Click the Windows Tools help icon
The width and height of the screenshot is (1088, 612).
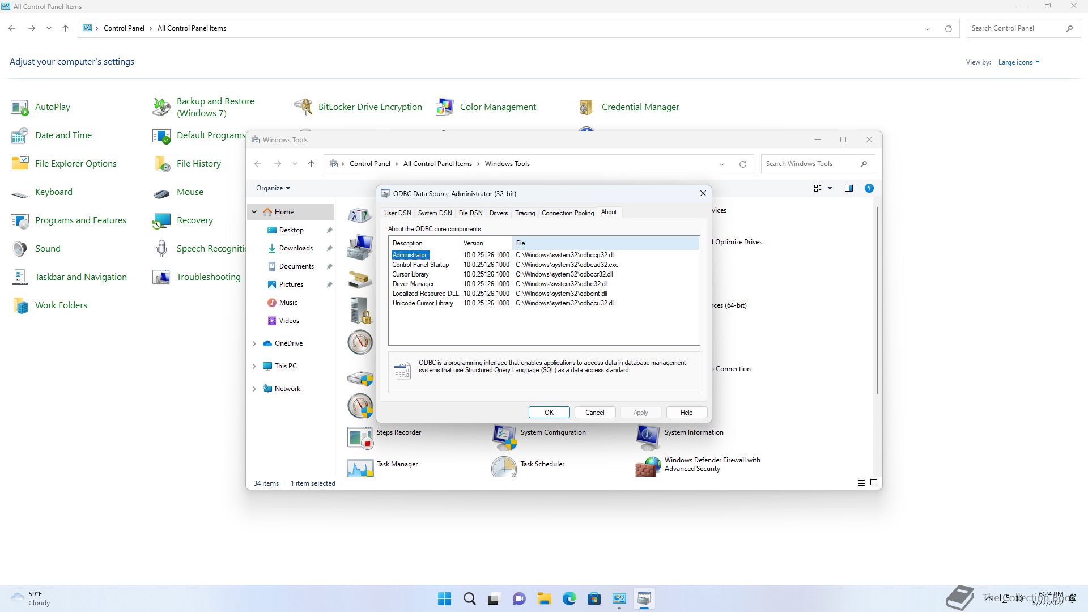tap(869, 188)
